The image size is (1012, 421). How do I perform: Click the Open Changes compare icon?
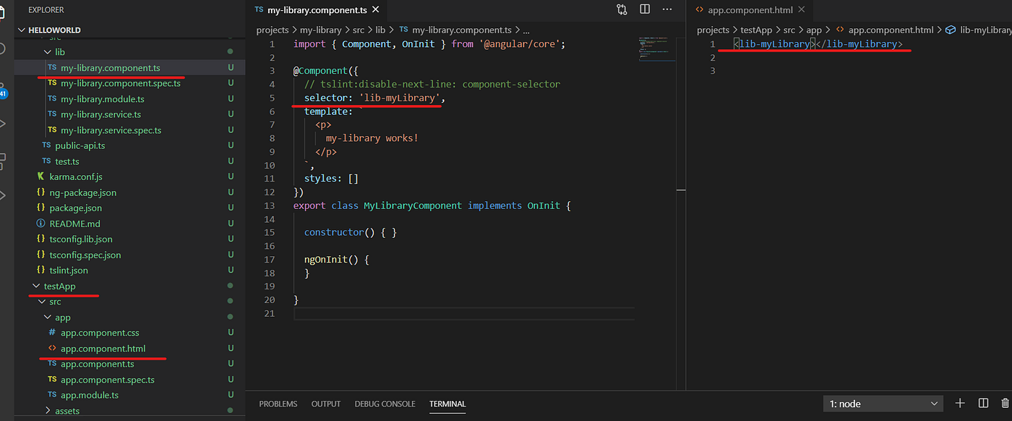click(x=620, y=9)
